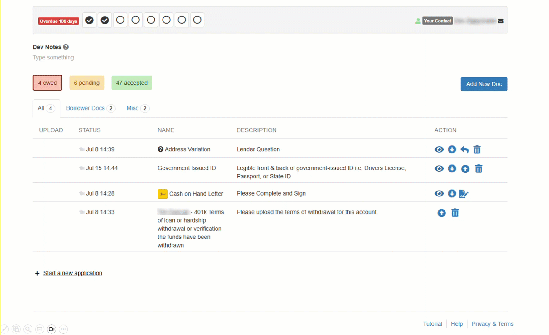The height and width of the screenshot is (335, 549).
Task: Sign the Cash on Hand Letter
Action: 464,194
